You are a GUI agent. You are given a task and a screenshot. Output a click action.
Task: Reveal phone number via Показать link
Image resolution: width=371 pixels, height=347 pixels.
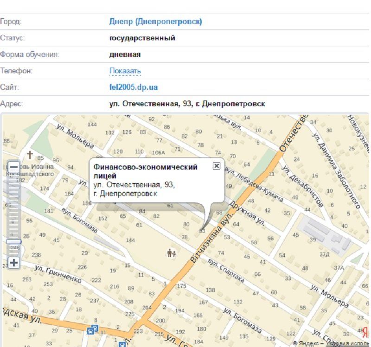125,71
